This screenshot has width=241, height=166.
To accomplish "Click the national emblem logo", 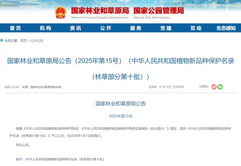I will tap(61, 12).
